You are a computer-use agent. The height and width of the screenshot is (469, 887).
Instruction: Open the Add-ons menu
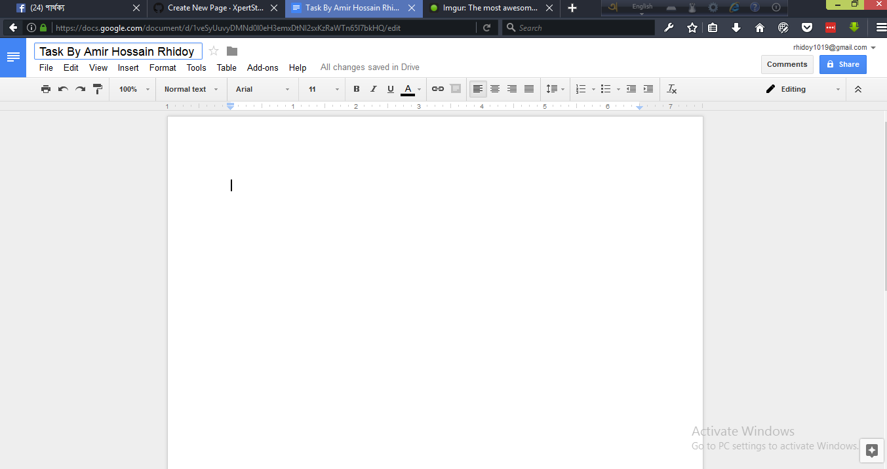262,67
